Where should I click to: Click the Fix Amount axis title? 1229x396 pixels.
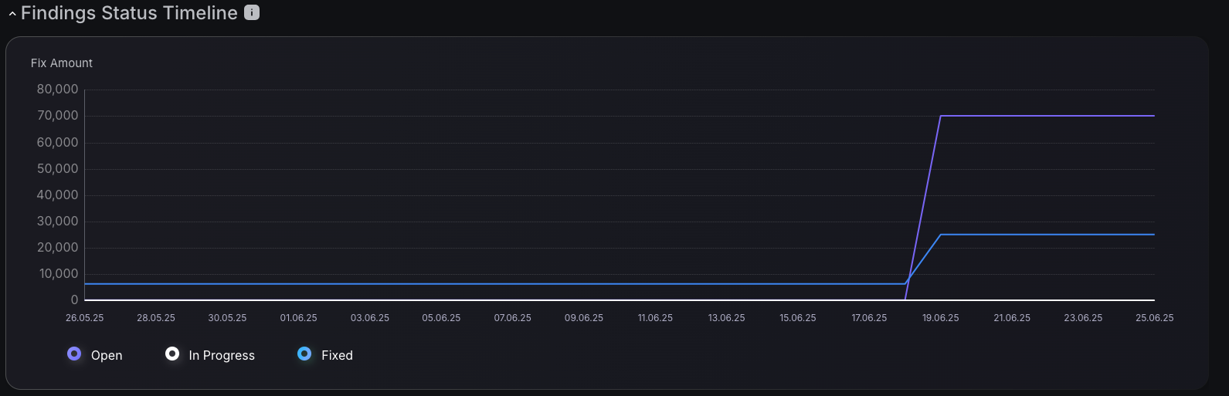pos(62,63)
